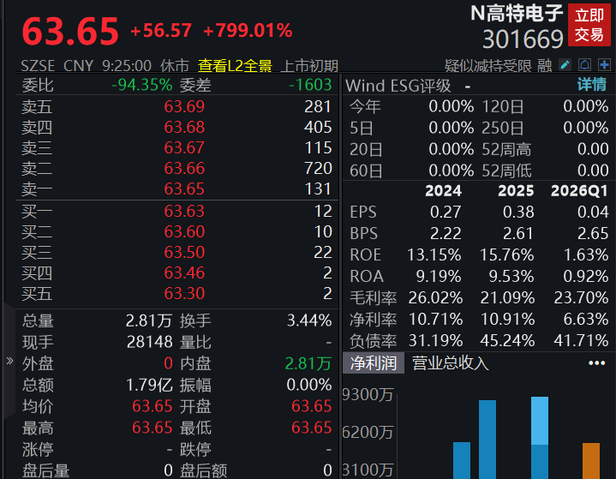Click the 立即交易 trade button

point(589,25)
